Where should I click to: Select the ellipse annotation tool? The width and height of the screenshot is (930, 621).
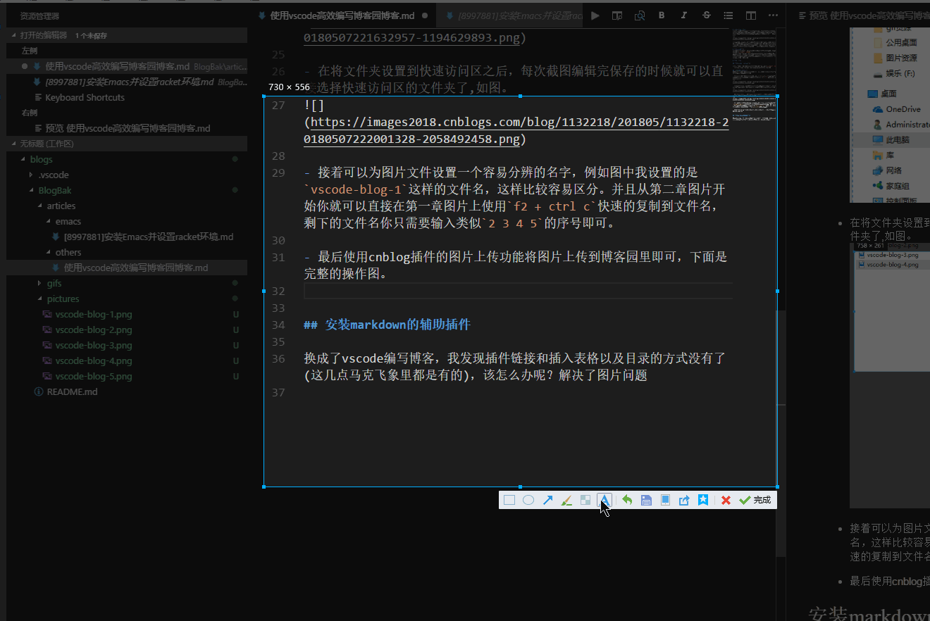point(528,500)
